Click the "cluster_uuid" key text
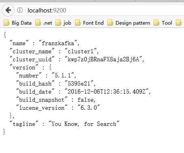Image resolution: width=184 pixels, height=153 pixels. [x=32, y=59]
